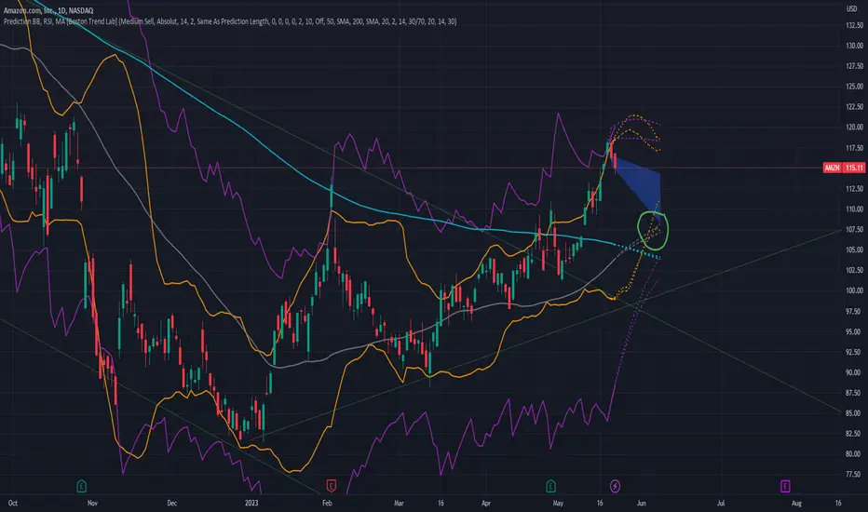Click the 122.50 price axis label
The width and height of the screenshot is (868, 512).
click(x=855, y=107)
